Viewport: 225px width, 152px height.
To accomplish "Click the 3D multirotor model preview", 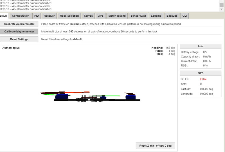I will [90, 96].
